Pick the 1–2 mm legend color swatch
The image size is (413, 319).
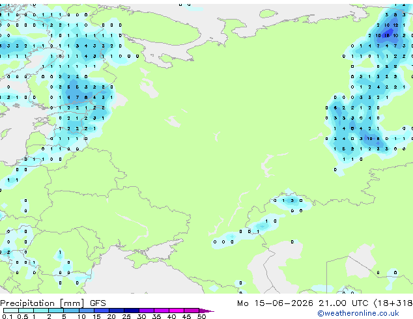[41, 311]
